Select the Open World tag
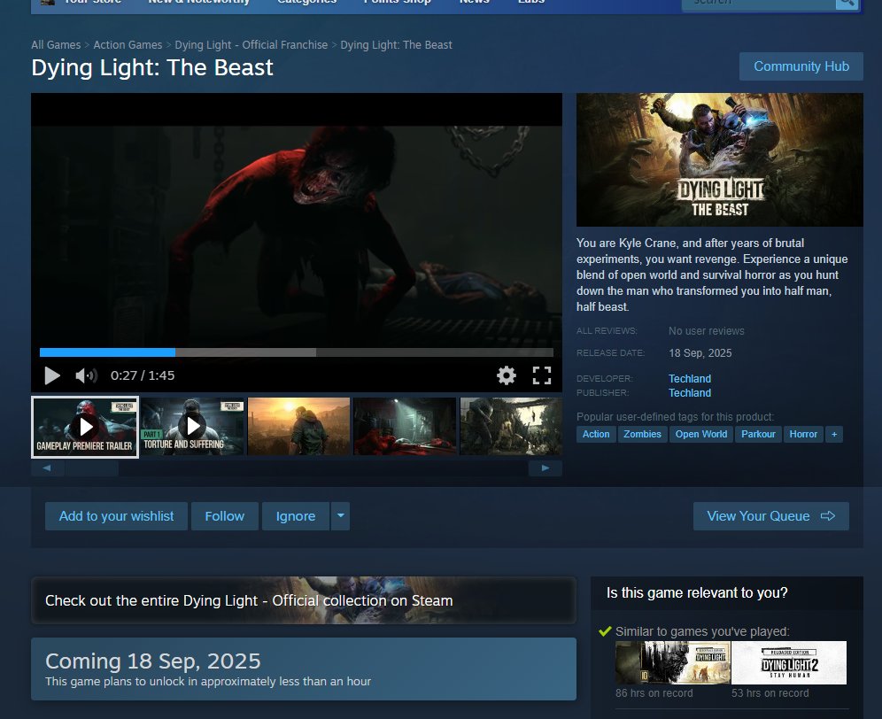The height and width of the screenshot is (719, 882). click(700, 435)
